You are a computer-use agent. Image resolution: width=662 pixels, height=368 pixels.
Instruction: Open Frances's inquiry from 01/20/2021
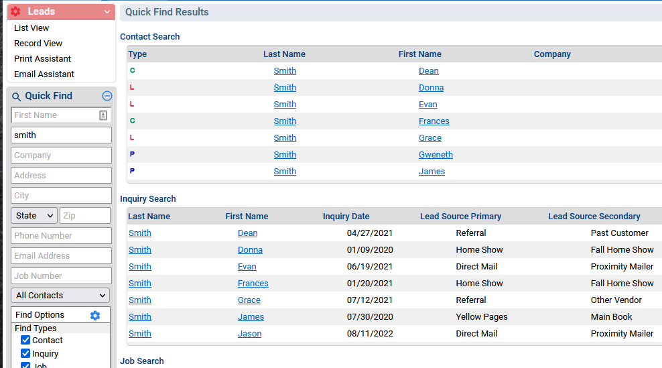(253, 284)
